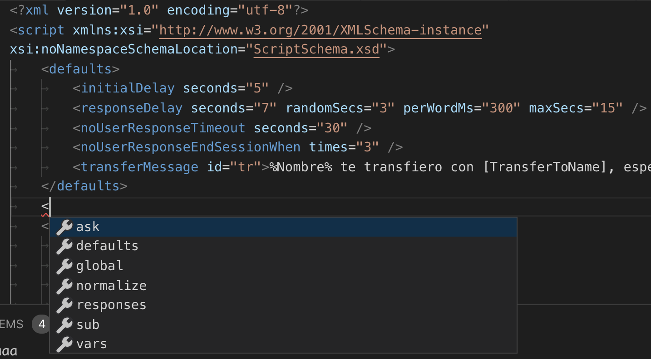The image size is (651, 359).
Task: Click the wrench icon beside normalize
Action: click(x=64, y=286)
